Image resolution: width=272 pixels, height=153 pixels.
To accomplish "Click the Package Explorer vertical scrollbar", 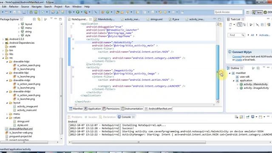I will 61,96.
